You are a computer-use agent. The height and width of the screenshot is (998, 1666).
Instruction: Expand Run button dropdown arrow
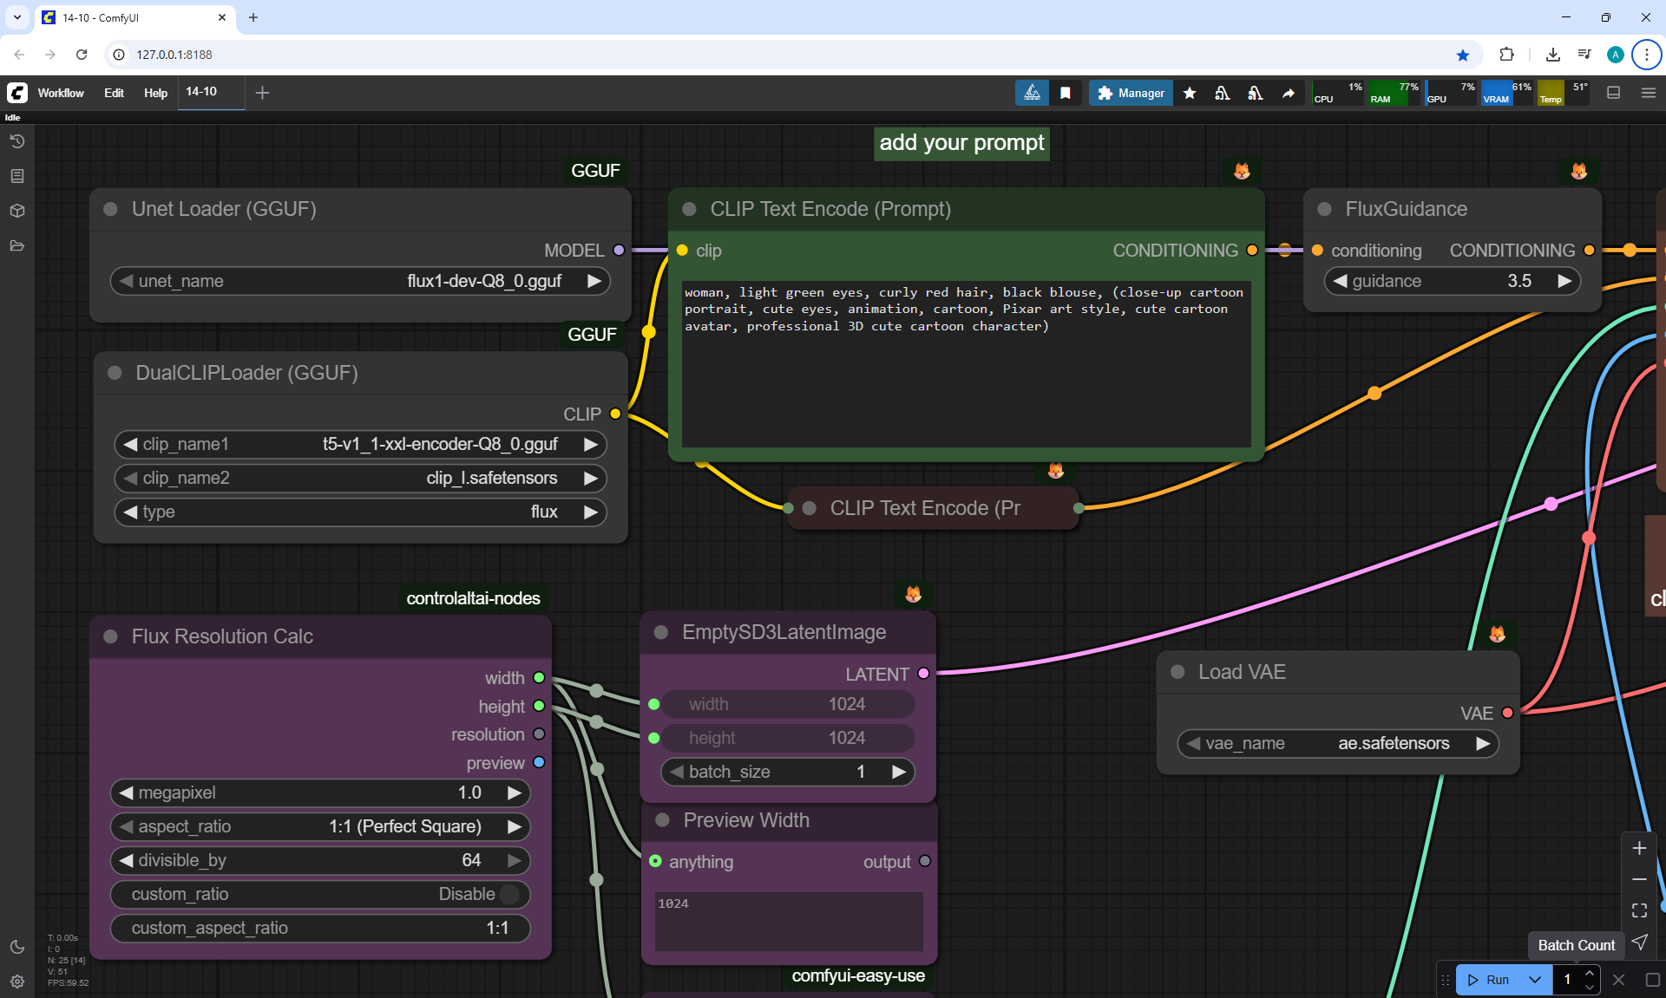point(1535,980)
